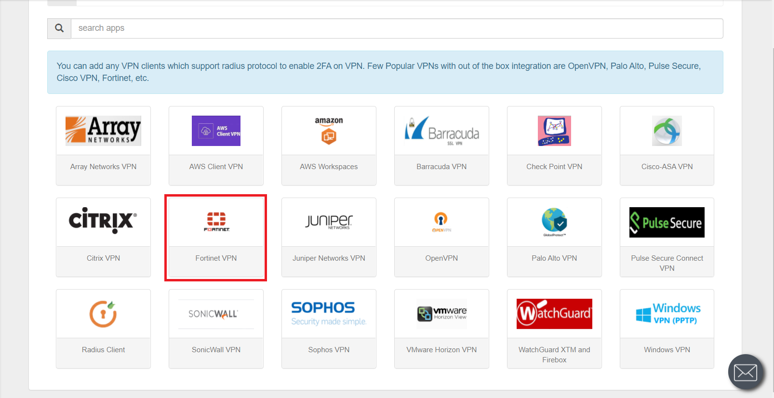Click the Array Networks logo
This screenshot has width=774, height=398.
pos(103,131)
